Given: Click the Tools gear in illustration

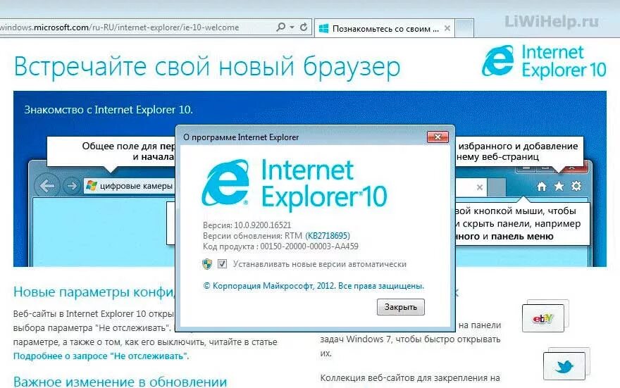Looking at the screenshot, I should (x=576, y=186).
